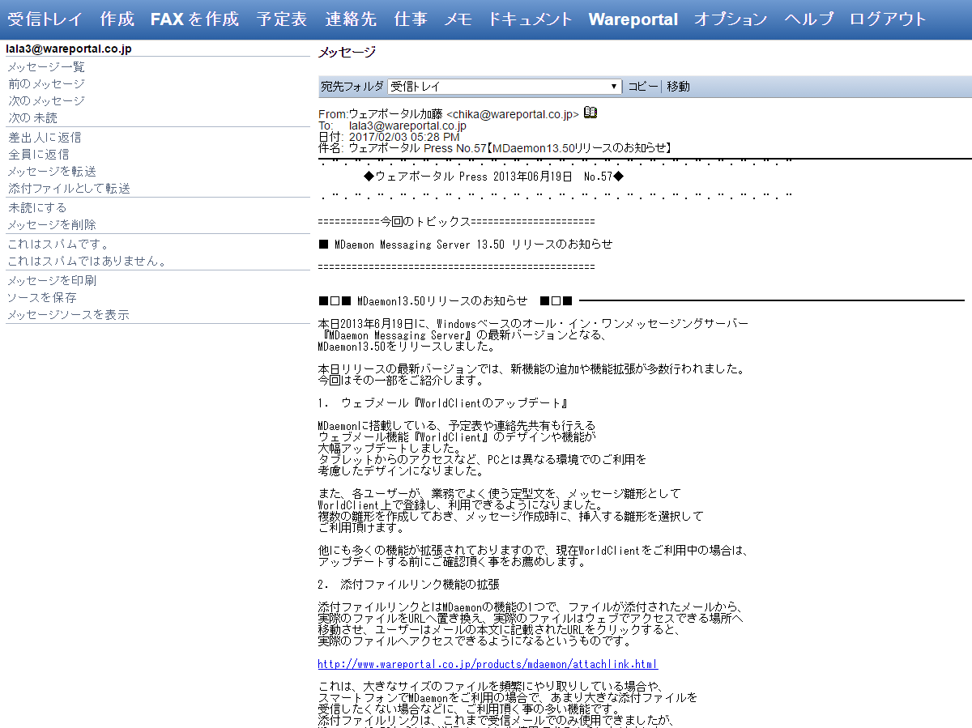Open the 受信トレイ menu item
The height and width of the screenshot is (728, 972).
45,19
